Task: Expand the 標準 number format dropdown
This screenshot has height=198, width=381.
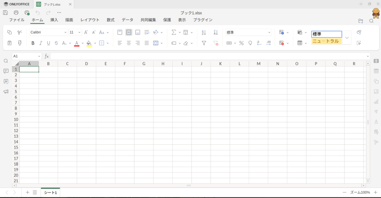Action: click(x=269, y=32)
